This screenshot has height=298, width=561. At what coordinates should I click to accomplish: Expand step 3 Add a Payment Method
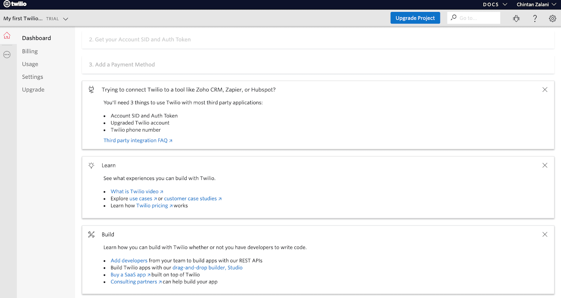pos(122,65)
